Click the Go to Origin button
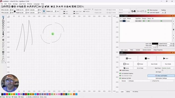Screen dimensions: 175x98 pos(140,68)
